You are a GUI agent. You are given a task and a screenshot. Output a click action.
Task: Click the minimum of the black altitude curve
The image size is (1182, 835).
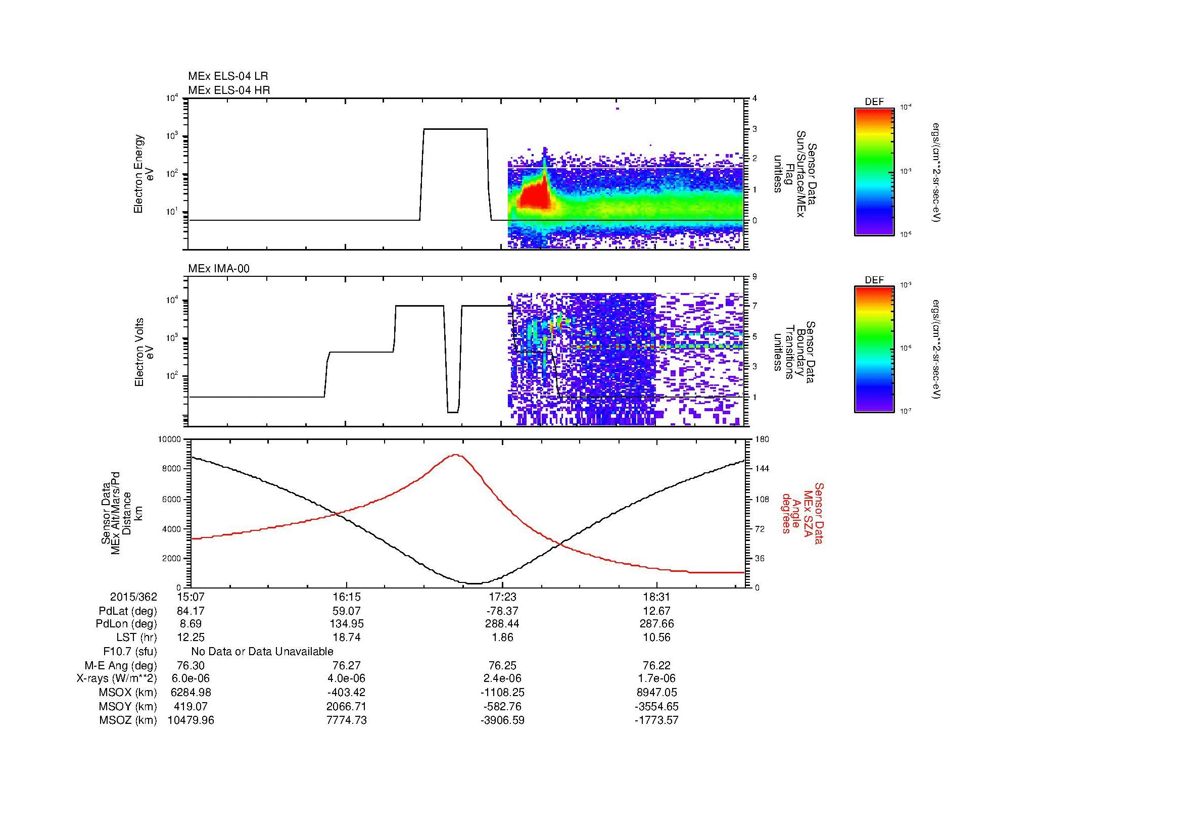474,583
